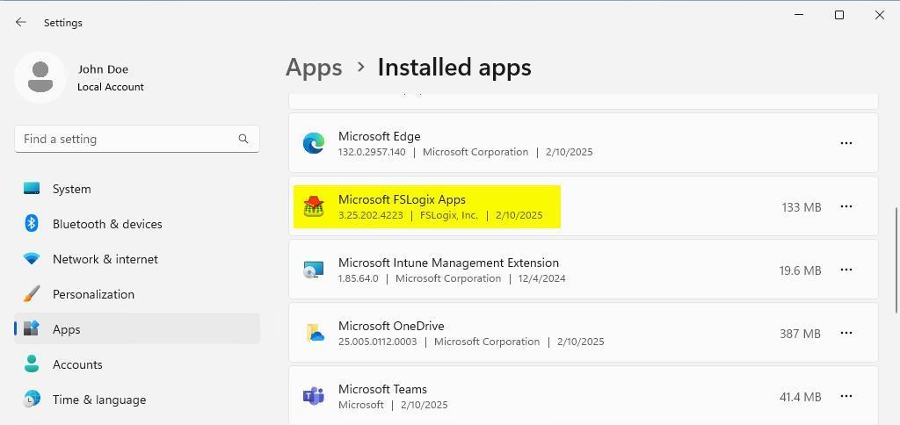Open more options for Microsoft Edge
The image size is (900, 425).
tap(846, 143)
